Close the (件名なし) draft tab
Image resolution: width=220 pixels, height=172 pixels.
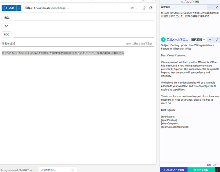point(72,170)
